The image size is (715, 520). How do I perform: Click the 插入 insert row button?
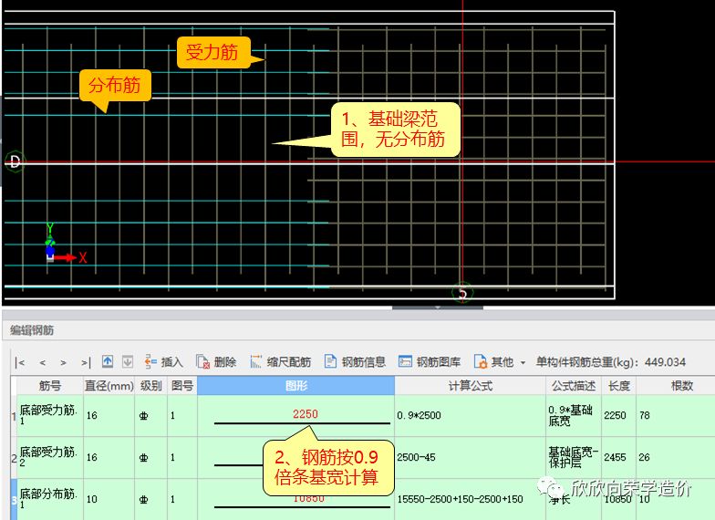[163, 361]
